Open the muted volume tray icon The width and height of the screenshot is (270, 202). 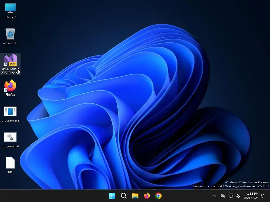(238, 196)
